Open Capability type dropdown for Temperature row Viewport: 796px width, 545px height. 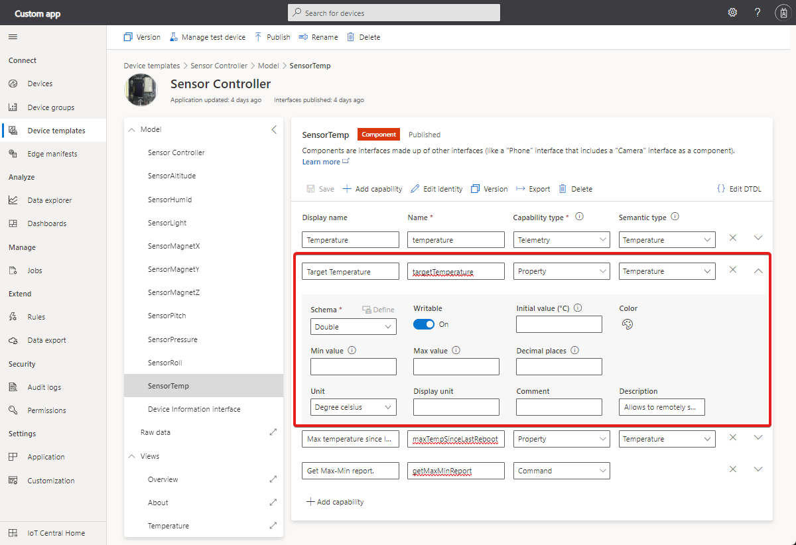point(562,240)
